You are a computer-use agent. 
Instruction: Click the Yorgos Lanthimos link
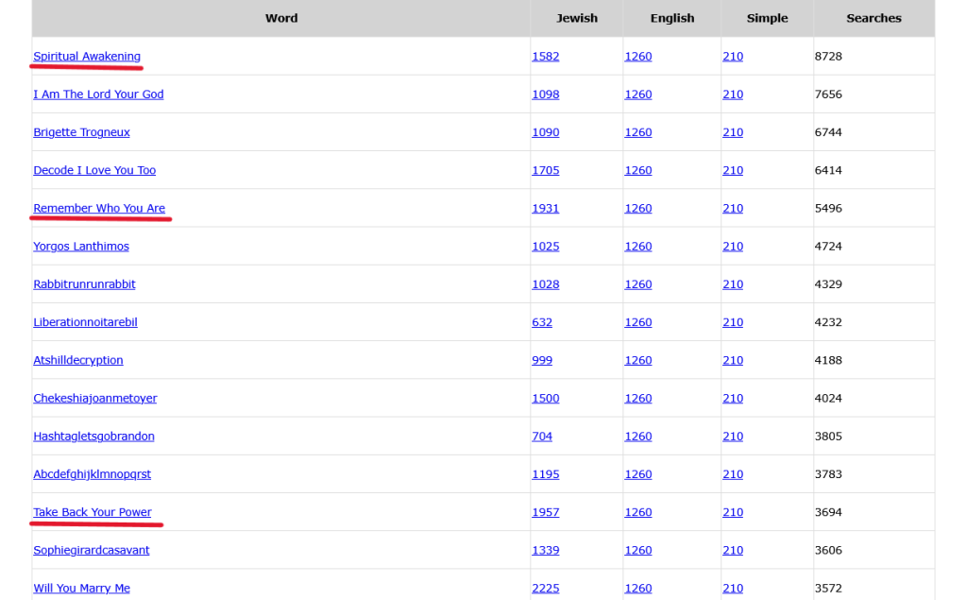(81, 247)
